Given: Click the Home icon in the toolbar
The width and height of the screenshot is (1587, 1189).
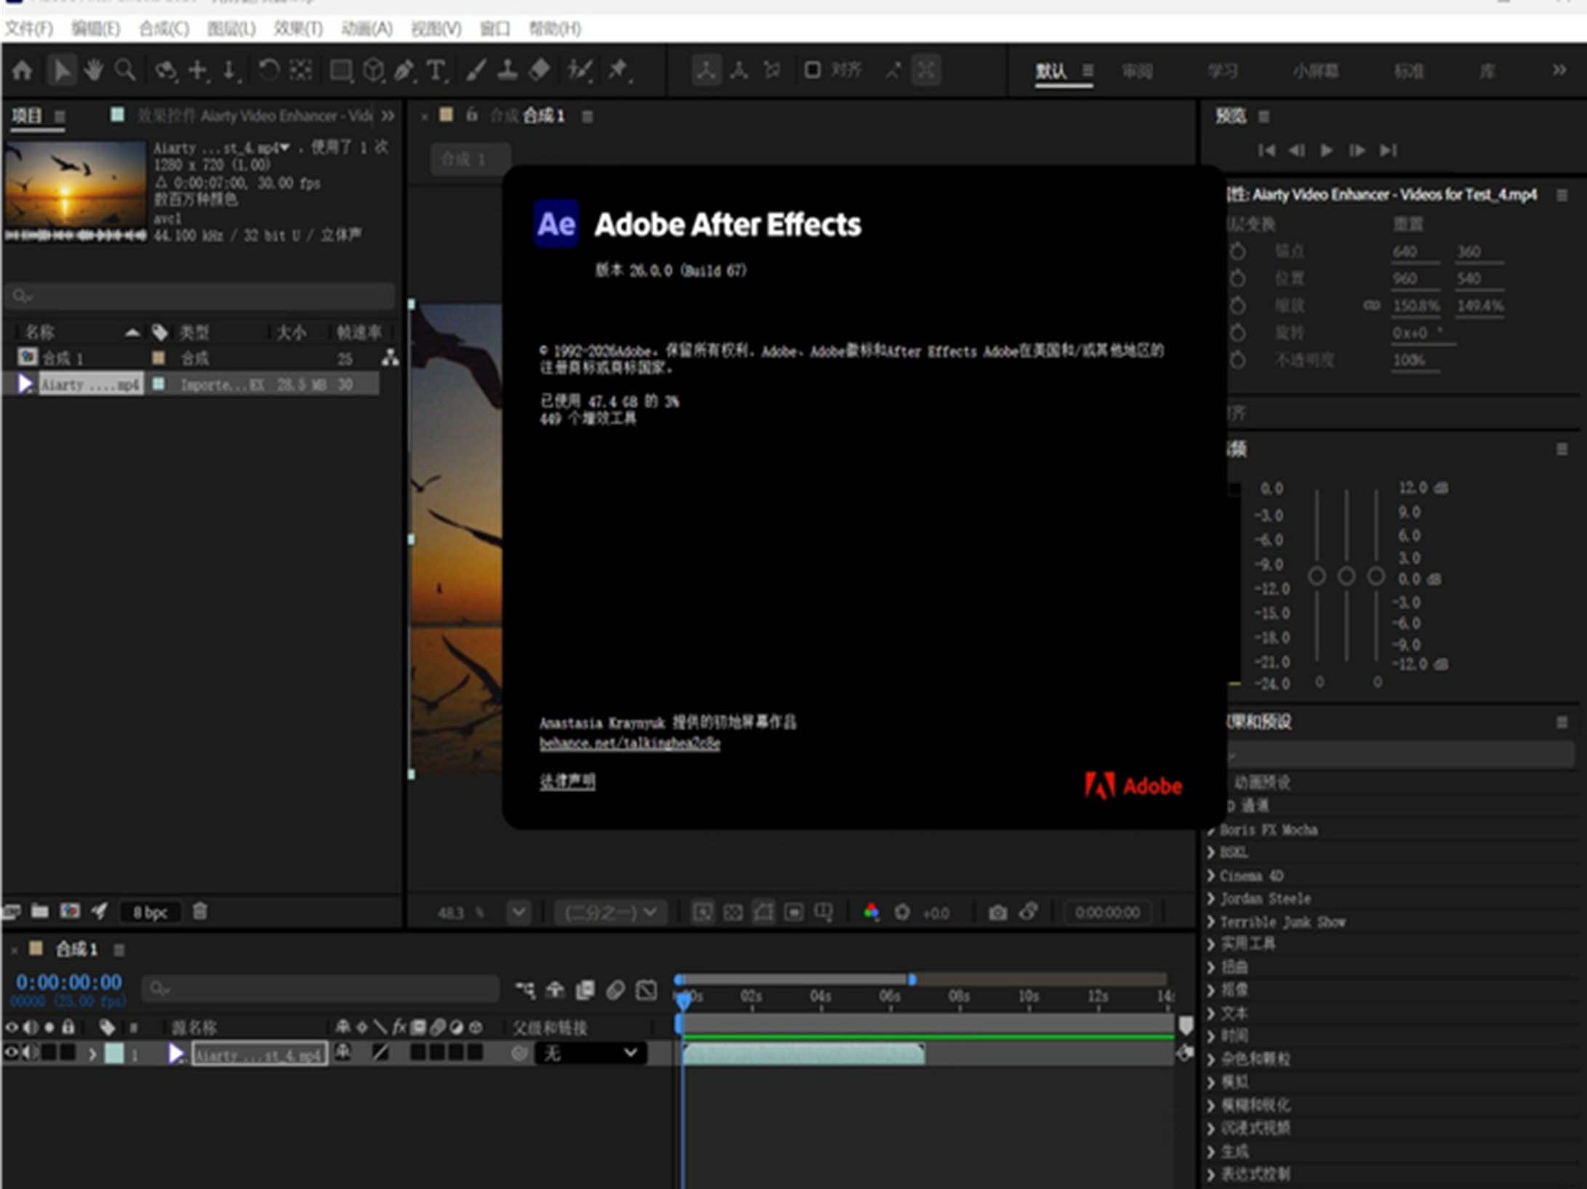Looking at the screenshot, I should click(x=23, y=70).
